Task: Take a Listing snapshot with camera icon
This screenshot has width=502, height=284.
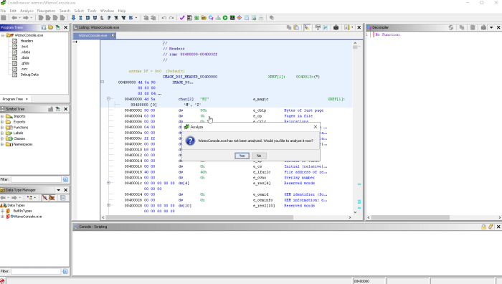Action: point(336,27)
